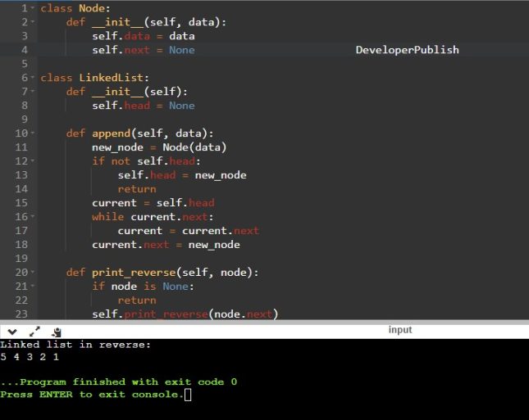Expand console to fullscreen with arrows icon
The width and height of the screenshot is (529, 420).
pos(34,332)
